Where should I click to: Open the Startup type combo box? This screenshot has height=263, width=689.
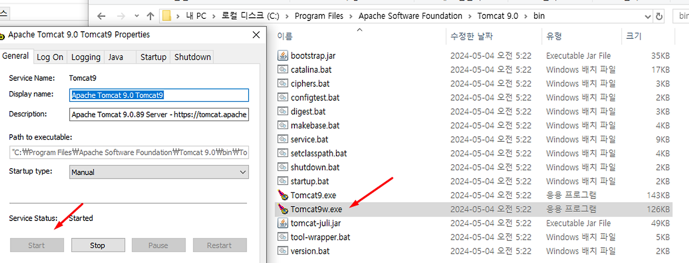pos(159,172)
